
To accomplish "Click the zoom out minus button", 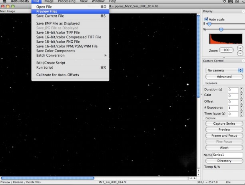I will click(240, 53).
